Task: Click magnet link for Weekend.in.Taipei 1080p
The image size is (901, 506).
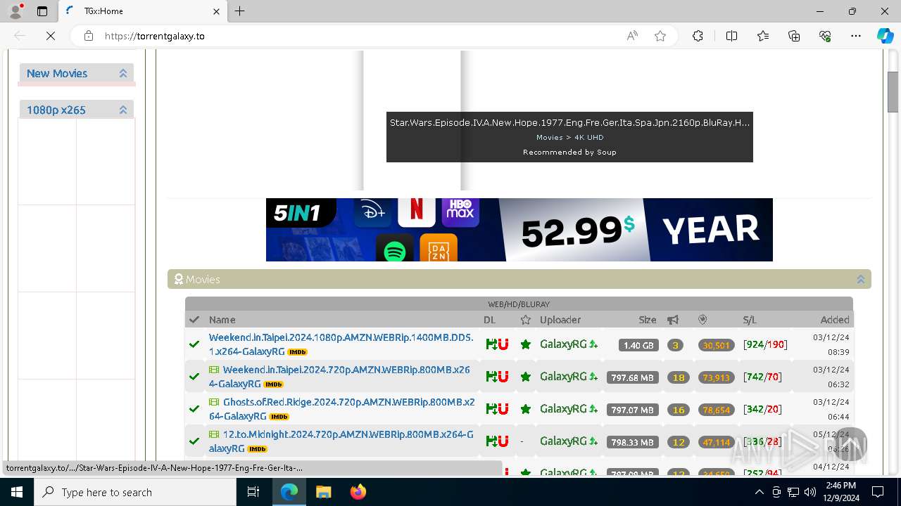Action: pyautogui.click(x=503, y=344)
